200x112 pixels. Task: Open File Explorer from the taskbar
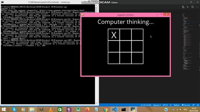tap(32, 109)
